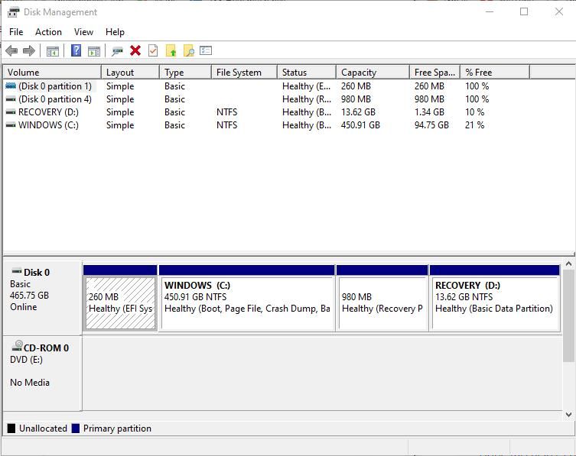Screen dimensions: 576x456
Task: Click the Forward arrow toolbar icon
Action: tap(29, 51)
